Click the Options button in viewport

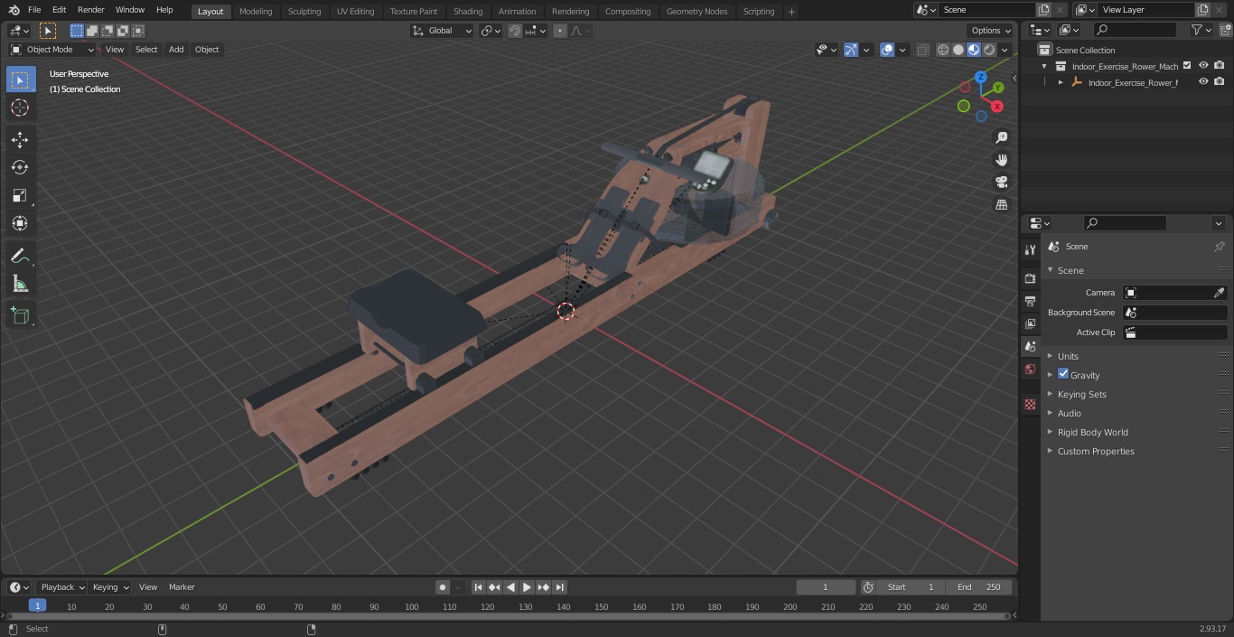[991, 31]
